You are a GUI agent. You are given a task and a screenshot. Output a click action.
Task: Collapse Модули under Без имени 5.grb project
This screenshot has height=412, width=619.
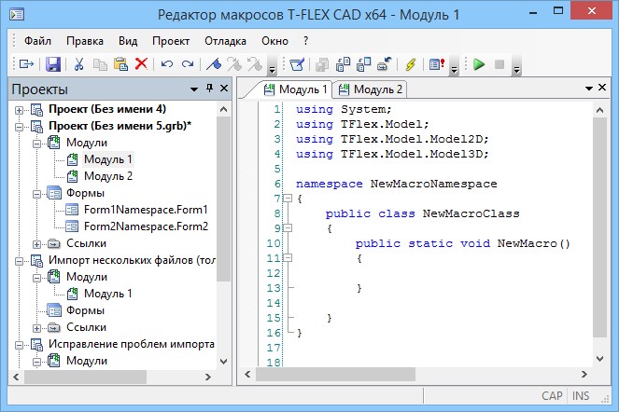click(x=36, y=144)
